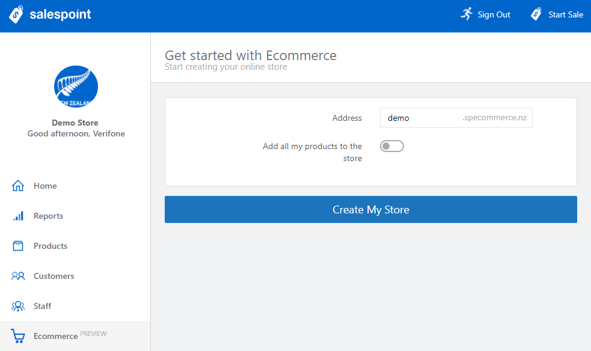Click the Create My Store button
The image size is (591, 351).
tap(371, 209)
